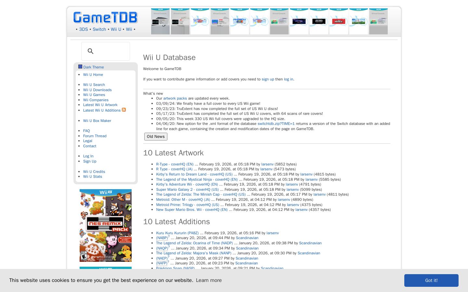
Task: Open Wii Companies page
Action: (96, 100)
